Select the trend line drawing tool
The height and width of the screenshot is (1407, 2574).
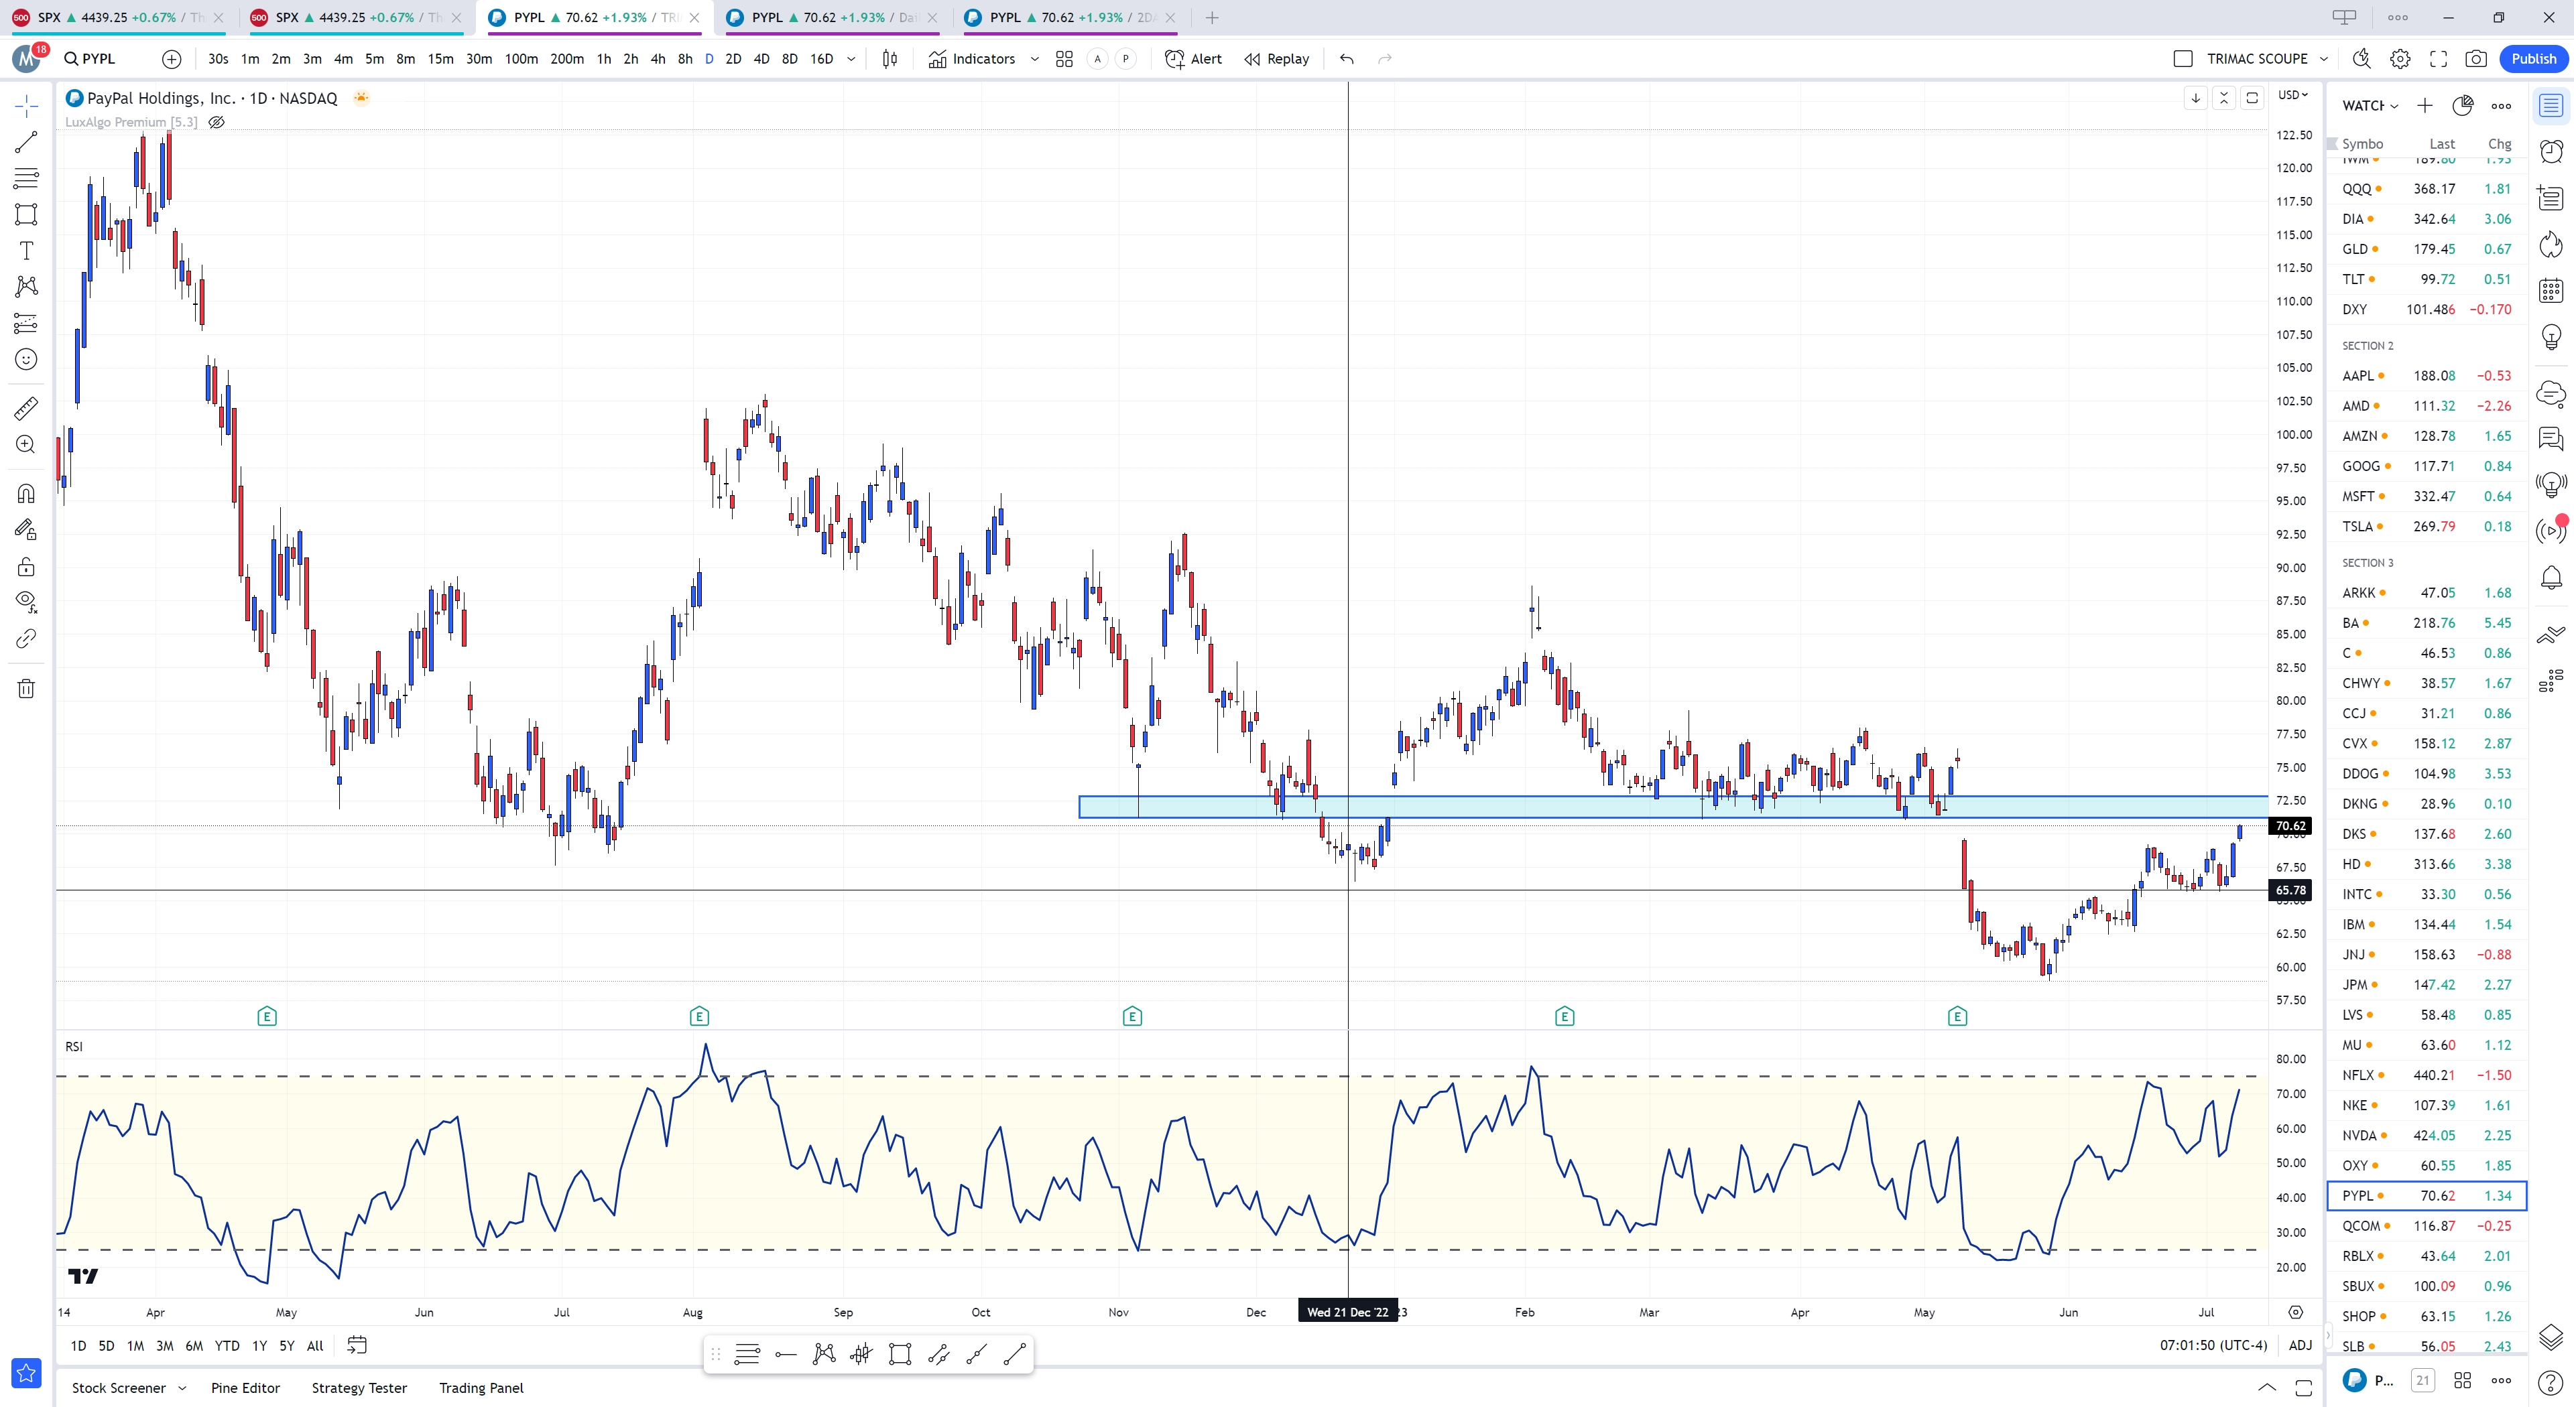[26, 142]
